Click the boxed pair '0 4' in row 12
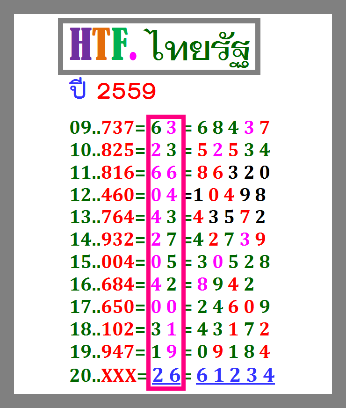The image size is (346, 408). coord(164,195)
